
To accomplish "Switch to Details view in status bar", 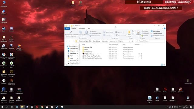I will pos(162,65).
